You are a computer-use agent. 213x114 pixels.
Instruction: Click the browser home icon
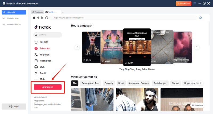[34, 18]
